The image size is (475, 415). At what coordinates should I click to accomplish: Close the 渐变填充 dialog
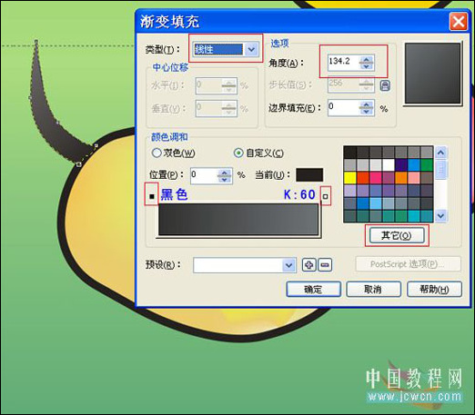(x=459, y=22)
